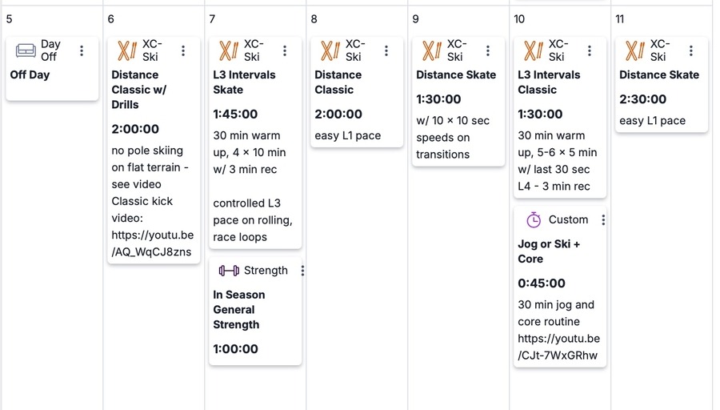Select day 5 on the calendar
The width and height of the screenshot is (720, 410).
[9, 18]
